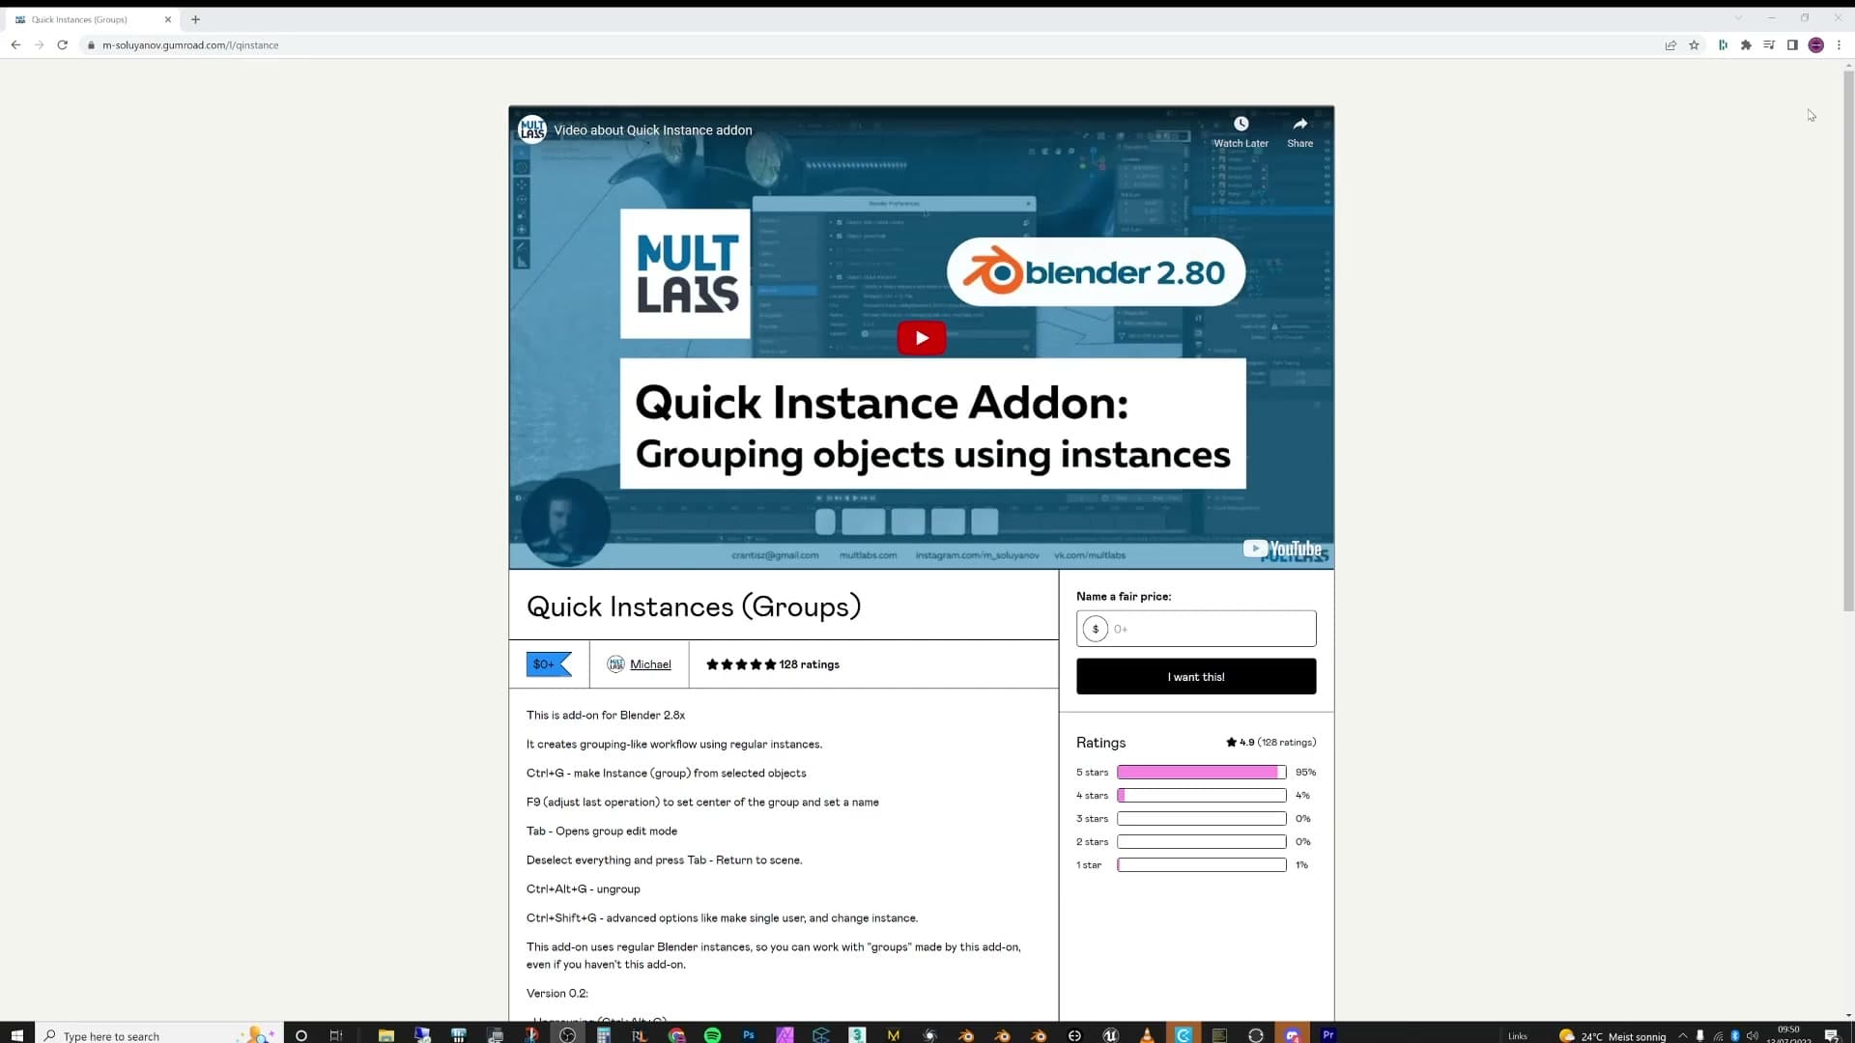The image size is (1855, 1043).
Task: Bookmark this page with star icon
Action: pos(1694,45)
